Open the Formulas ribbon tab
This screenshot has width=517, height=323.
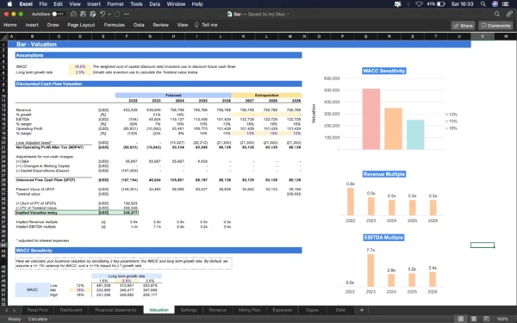pyautogui.click(x=114, y=25)
